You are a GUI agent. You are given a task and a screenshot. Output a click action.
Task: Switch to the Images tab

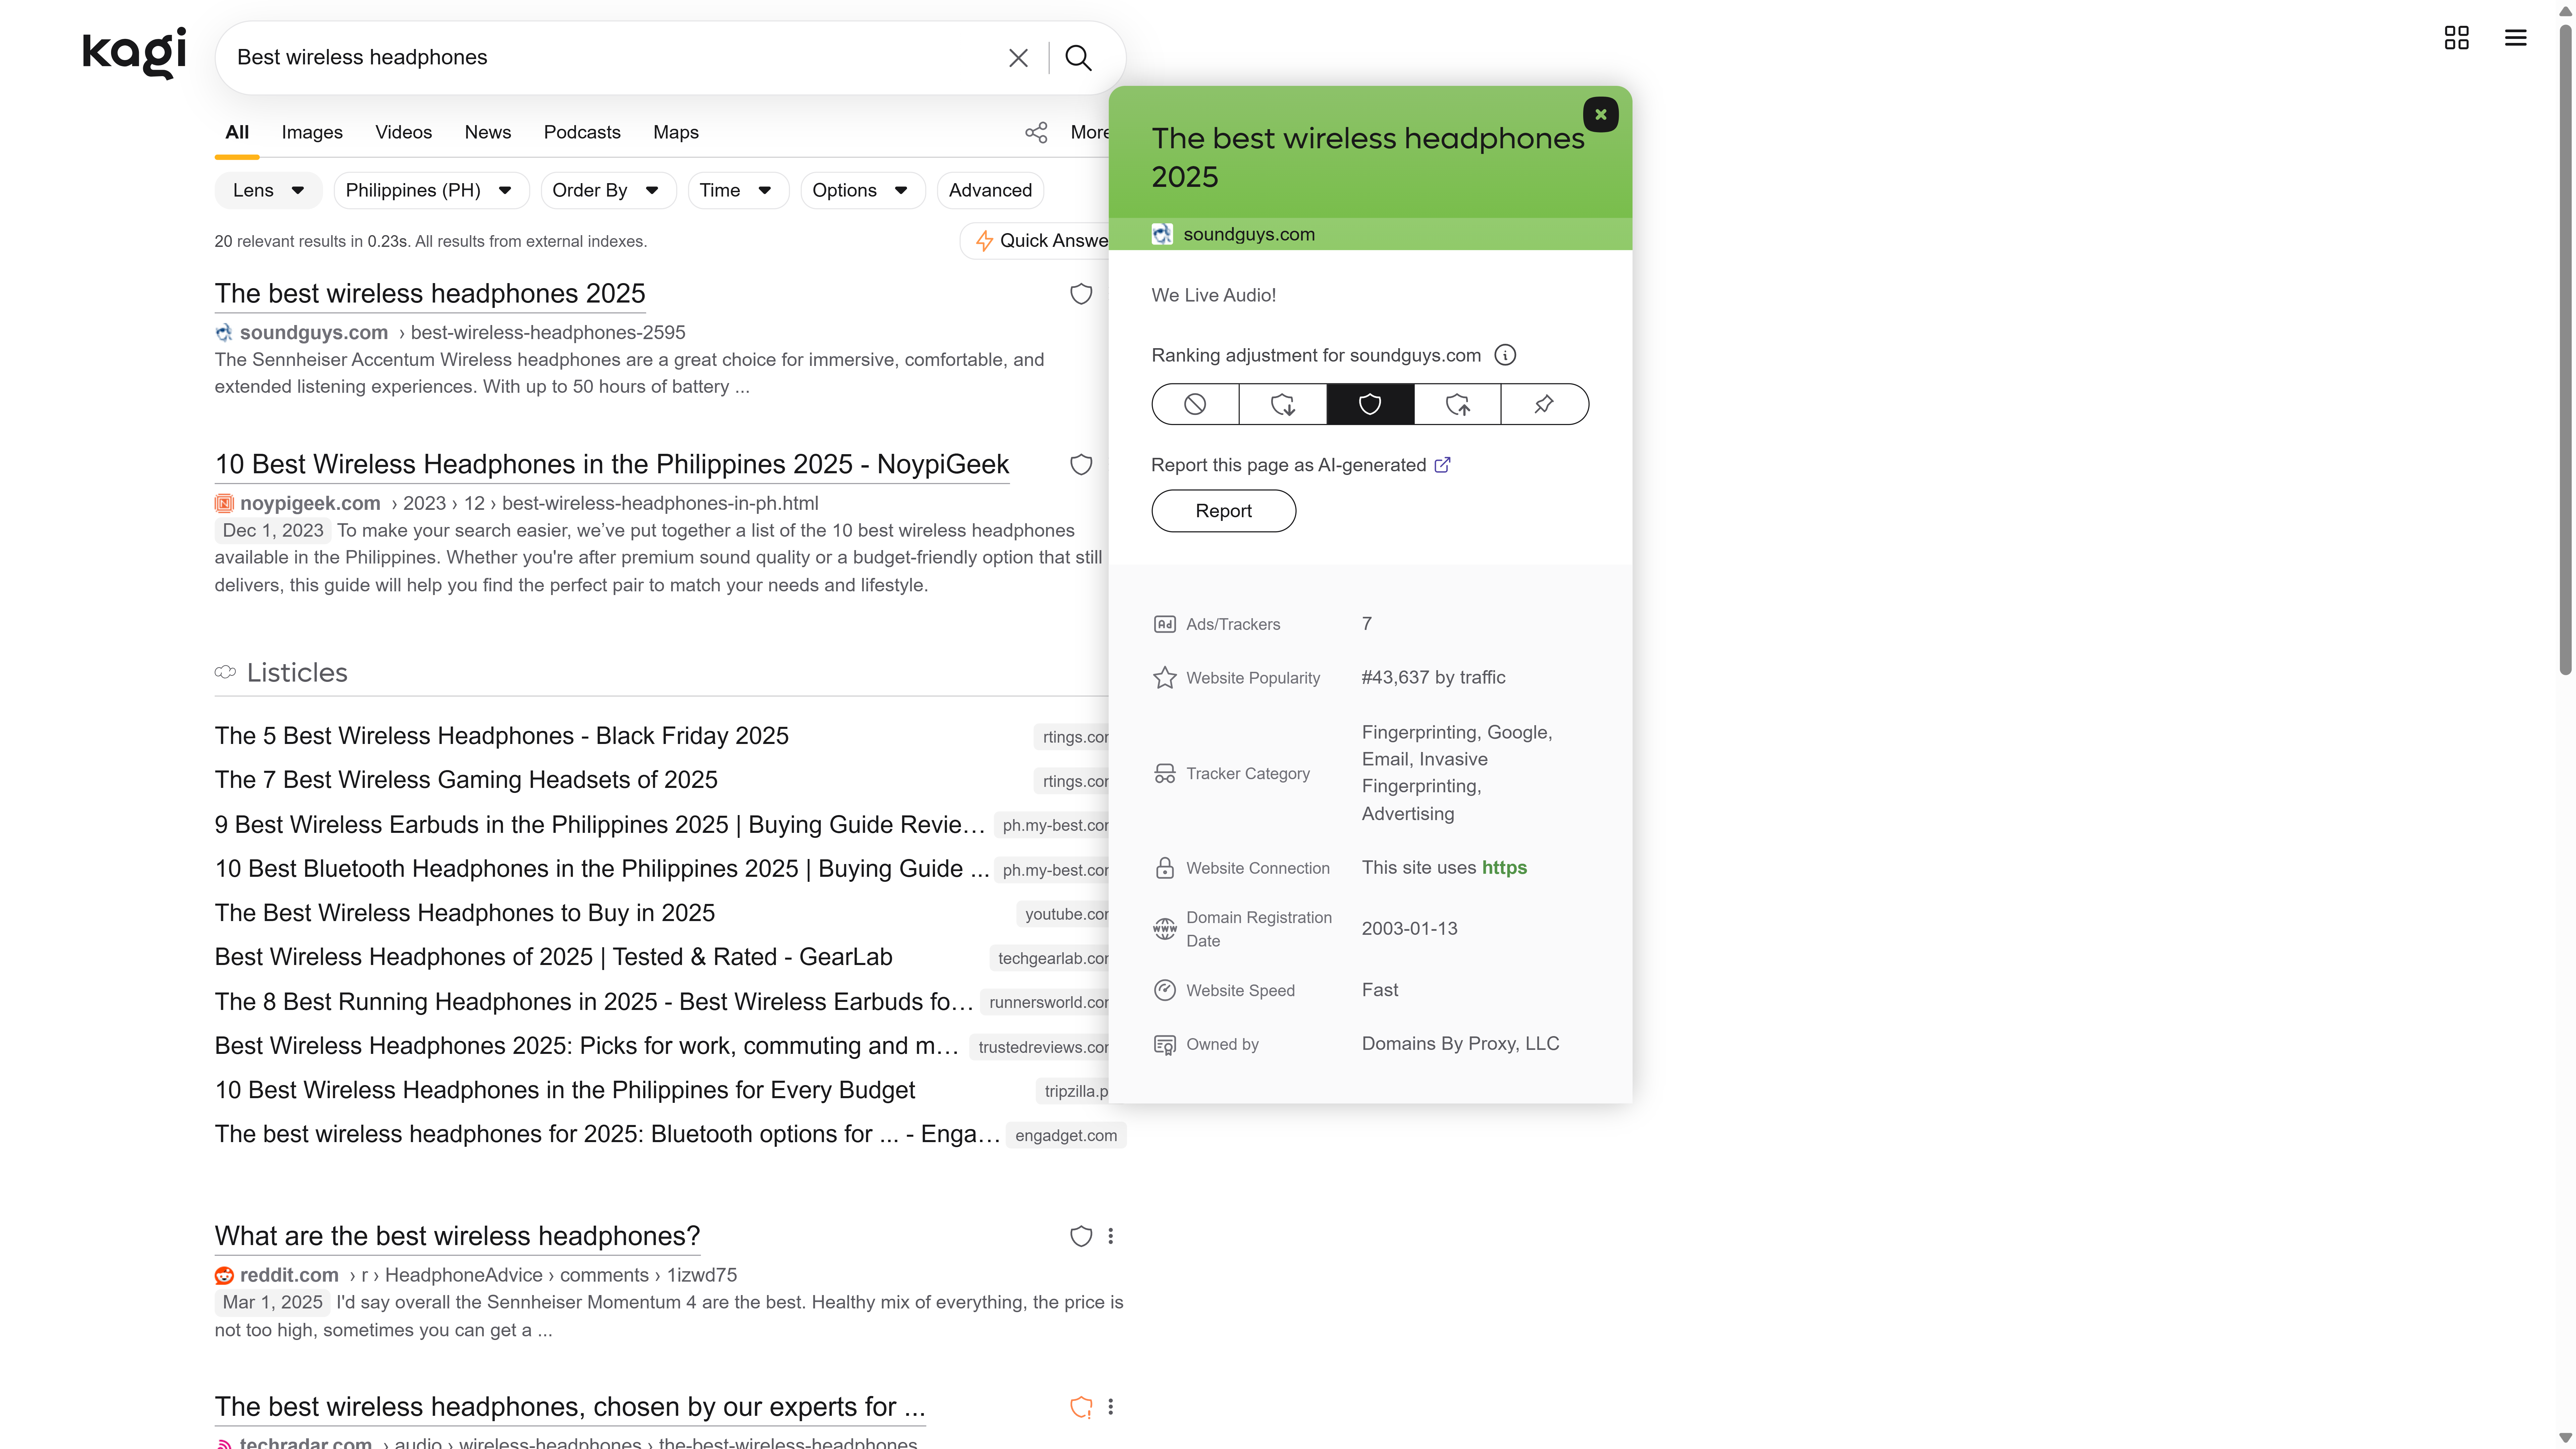(312, 132)
